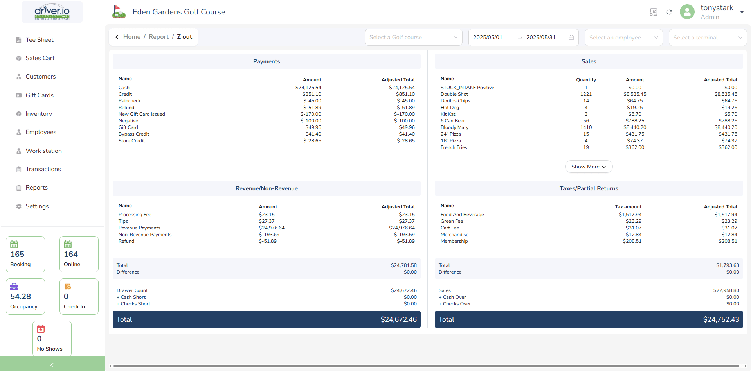
Task: Go to Transactions in the sidebar
Action: [x=43, y=169]
